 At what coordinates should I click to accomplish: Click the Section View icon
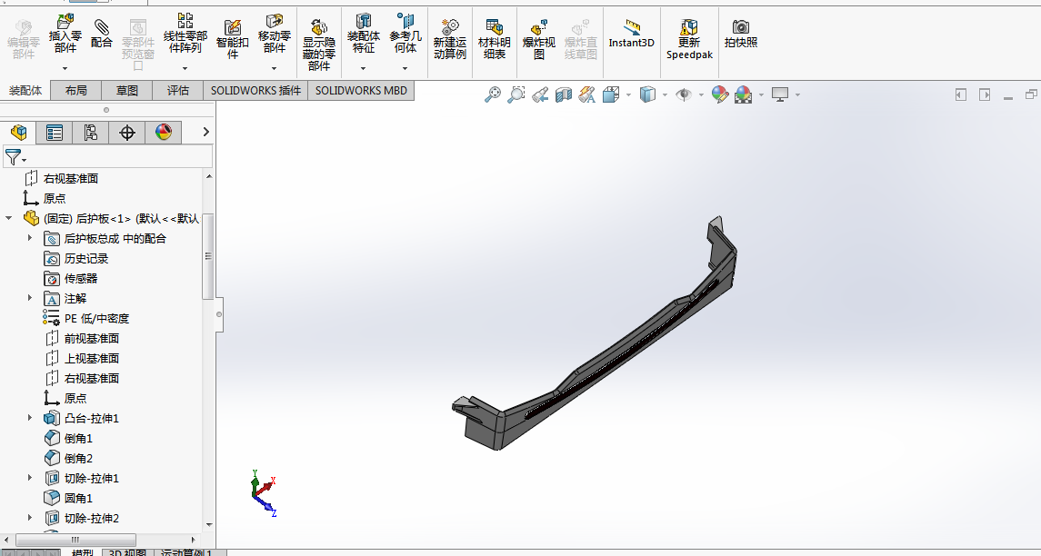point(563,94)
